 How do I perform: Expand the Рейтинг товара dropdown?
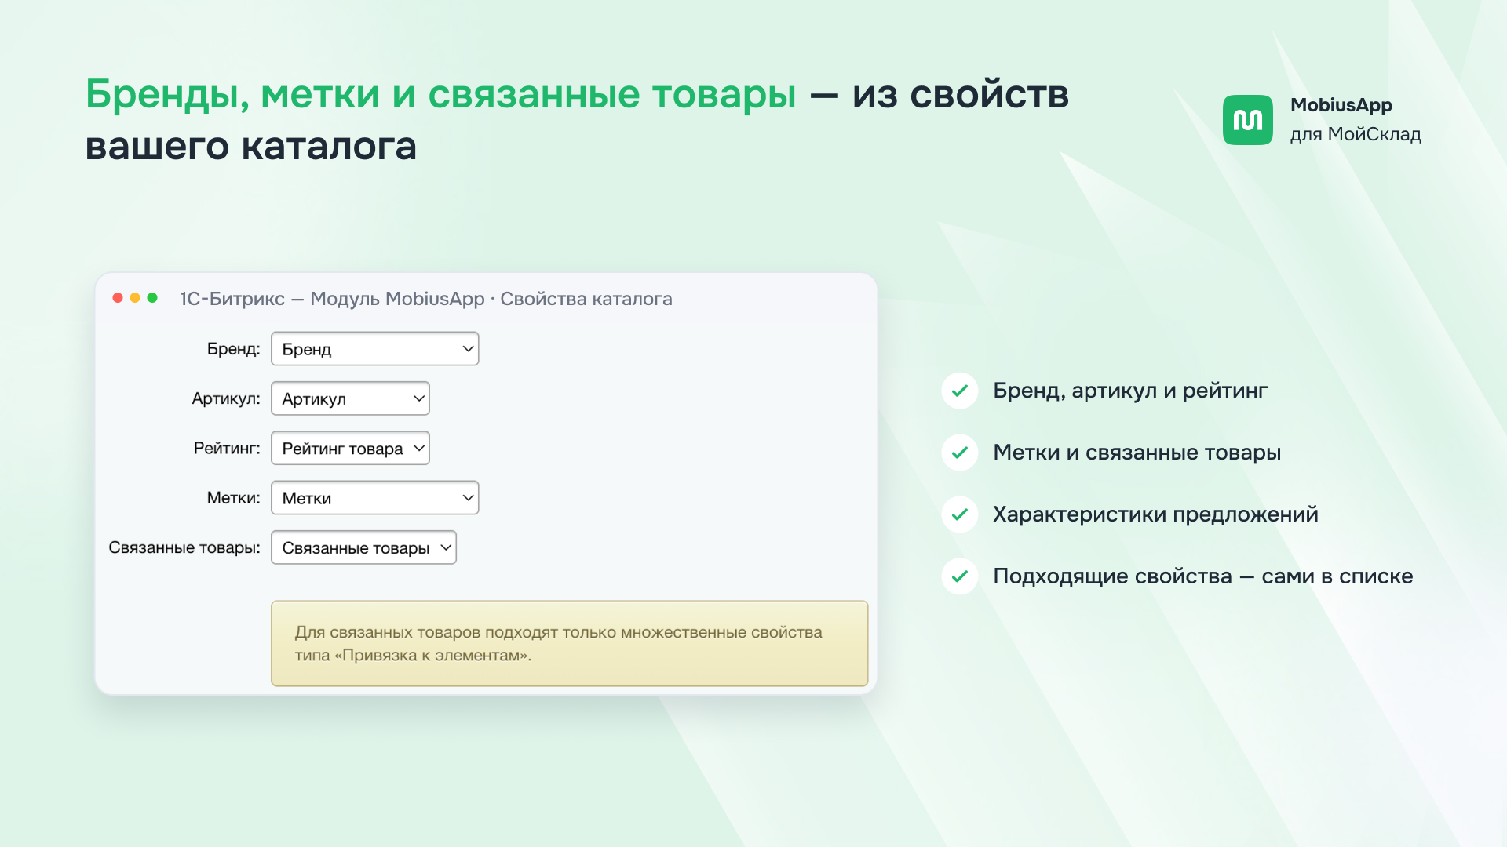click(x=350, y=448)
